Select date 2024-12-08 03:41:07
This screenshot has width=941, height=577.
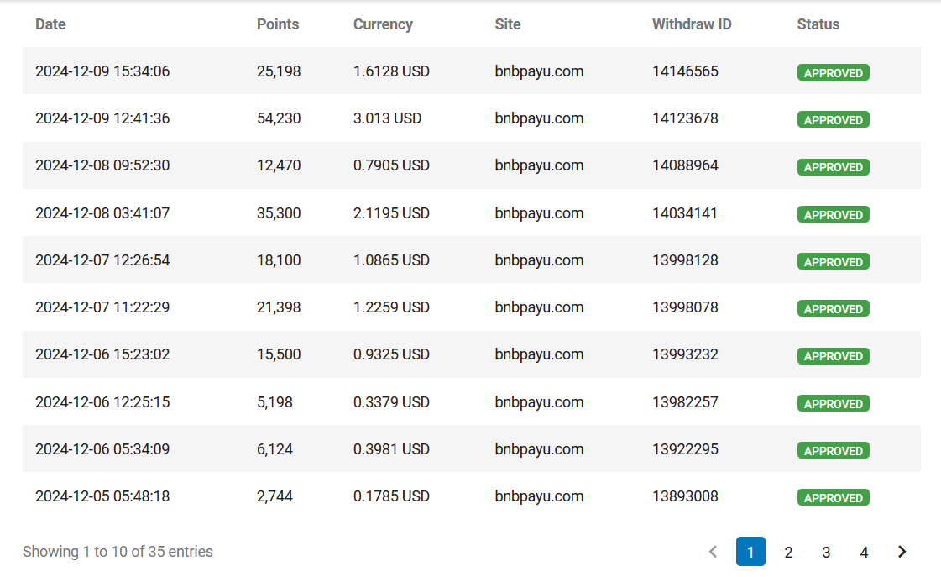click(x=102, y=213)
